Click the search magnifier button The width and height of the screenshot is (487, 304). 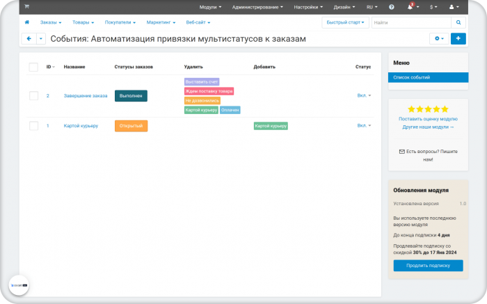click(458, 22)
